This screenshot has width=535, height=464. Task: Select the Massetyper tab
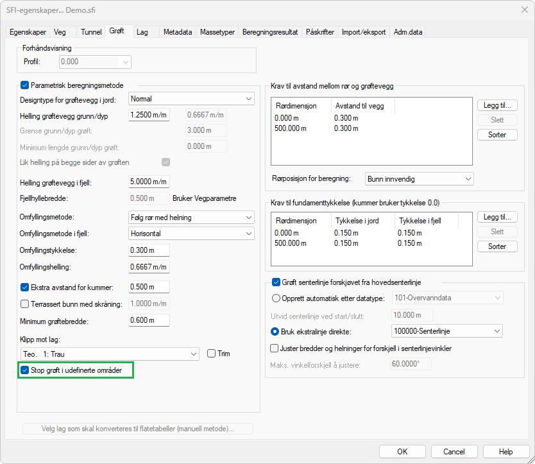217,32
